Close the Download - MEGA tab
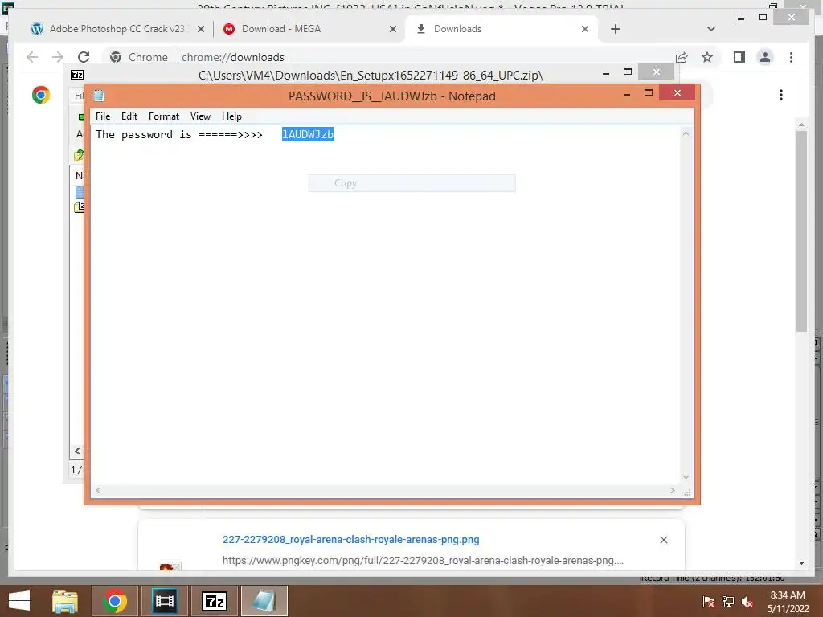 [392, 30]
